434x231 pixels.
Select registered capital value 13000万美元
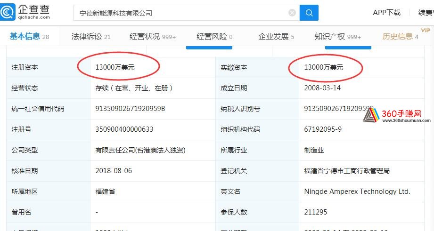115,67
